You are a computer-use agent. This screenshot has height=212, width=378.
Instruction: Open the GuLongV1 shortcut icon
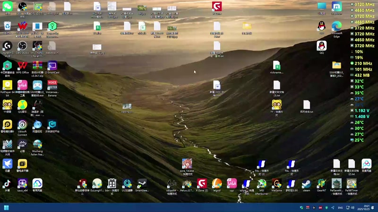coord(97,183)
